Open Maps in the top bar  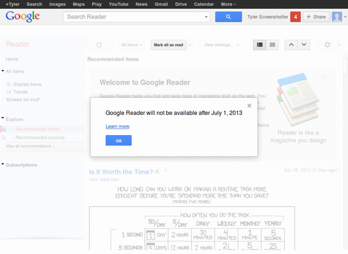click(x=79, y=4)
